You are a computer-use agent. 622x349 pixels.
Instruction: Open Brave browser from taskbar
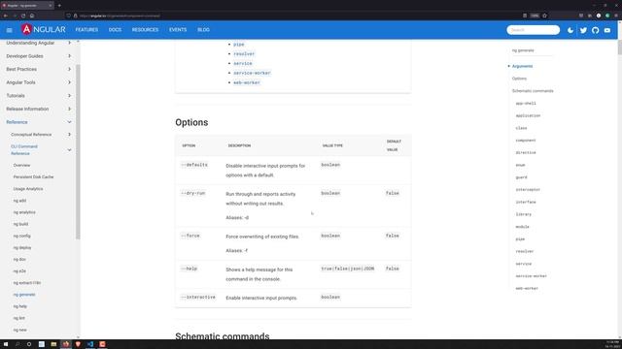tap(78, 344)
